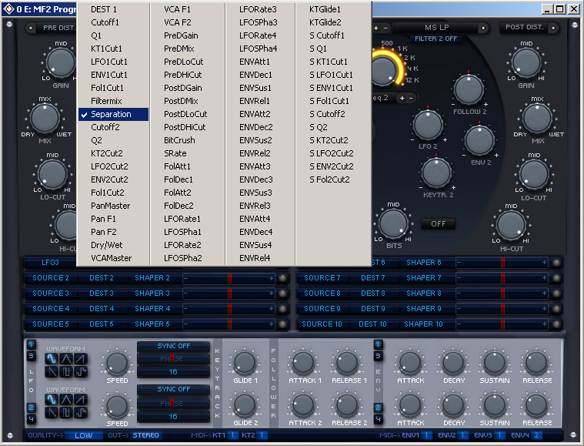
Task: Click the Source 2 amount slider
Action: point(229,278)
